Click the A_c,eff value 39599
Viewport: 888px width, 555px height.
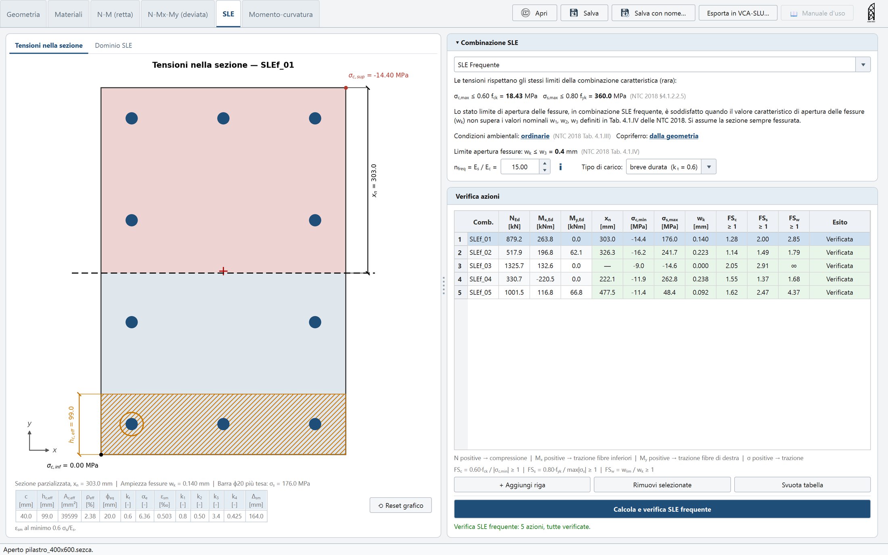[x=69, y=516]
